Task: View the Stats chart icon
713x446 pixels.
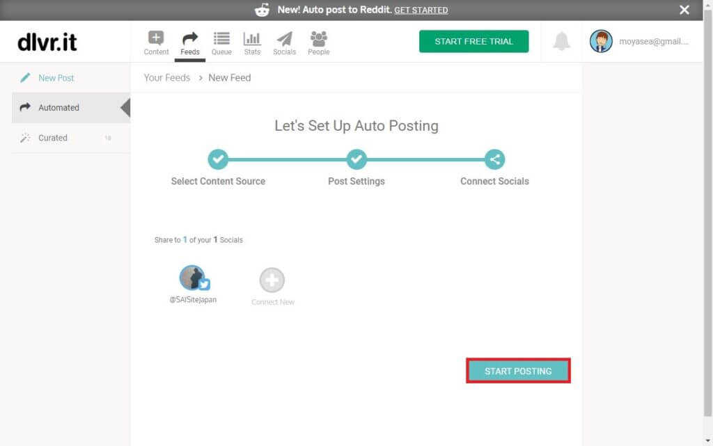Action: (252, 40)
